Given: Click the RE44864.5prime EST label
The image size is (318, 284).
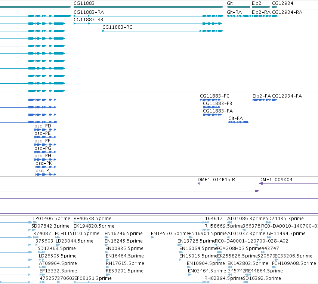Looking at the screenshot, I should [x=264, y=271].
